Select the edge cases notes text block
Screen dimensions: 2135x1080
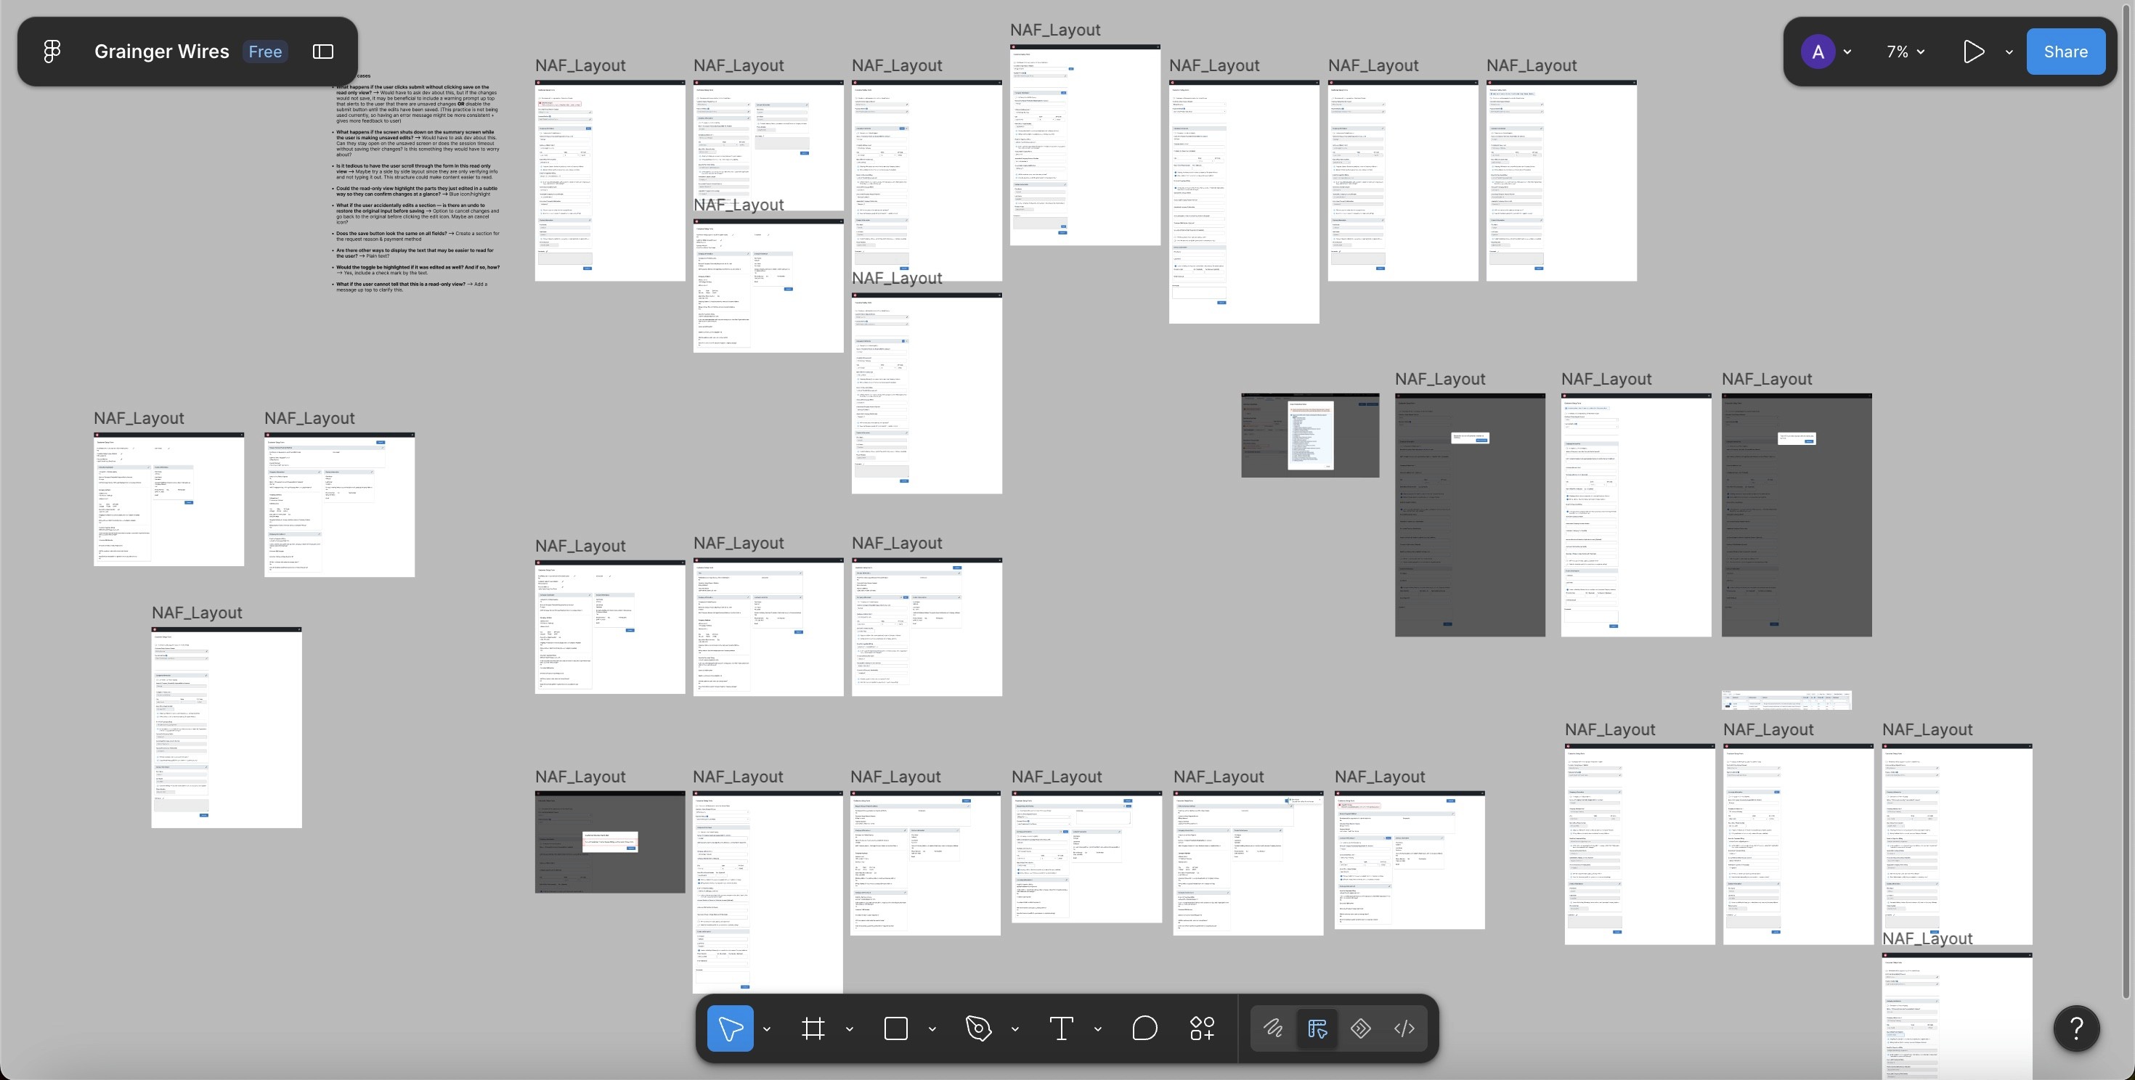(418, 182)
